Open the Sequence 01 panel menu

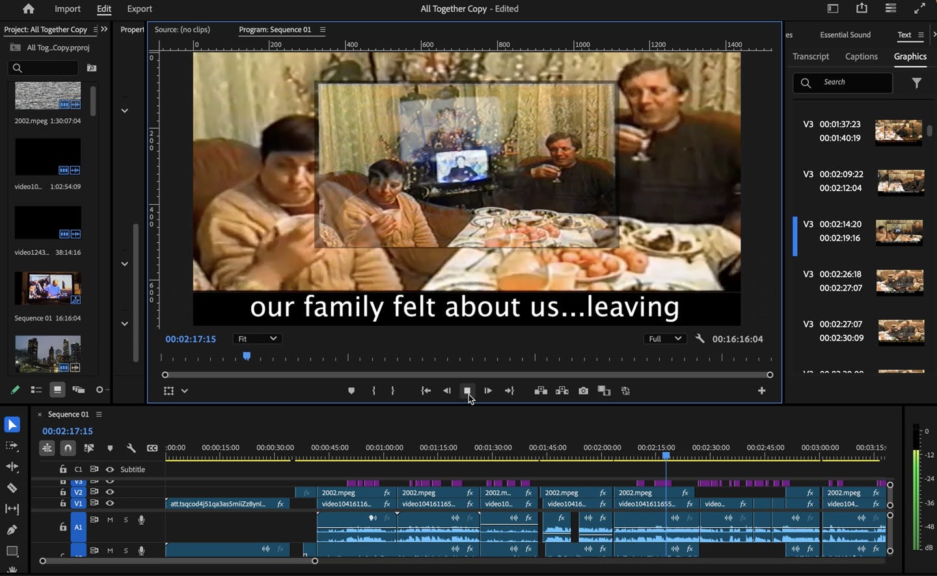point(98,414)
